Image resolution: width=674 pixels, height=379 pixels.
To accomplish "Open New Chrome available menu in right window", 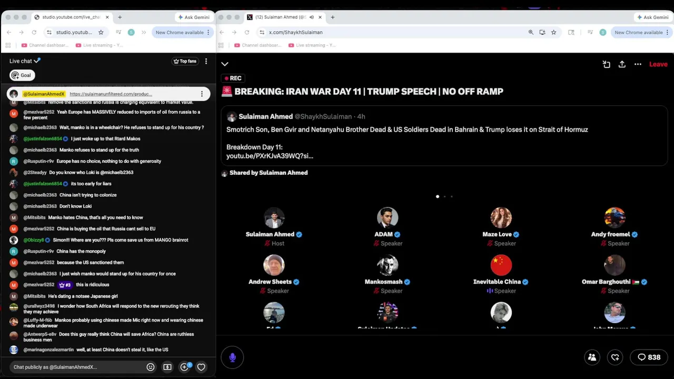I will click(x=642, y=32).
